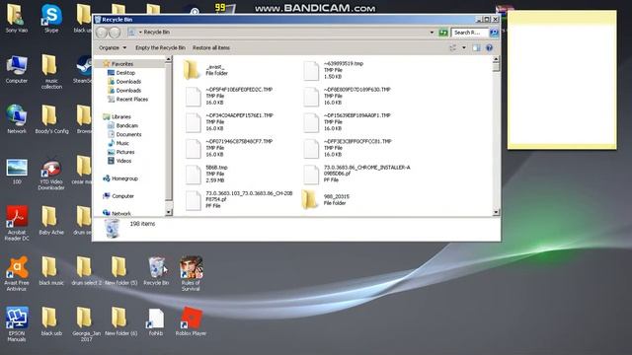
Task: Select Music library in navigation pane
Action: 122,143
